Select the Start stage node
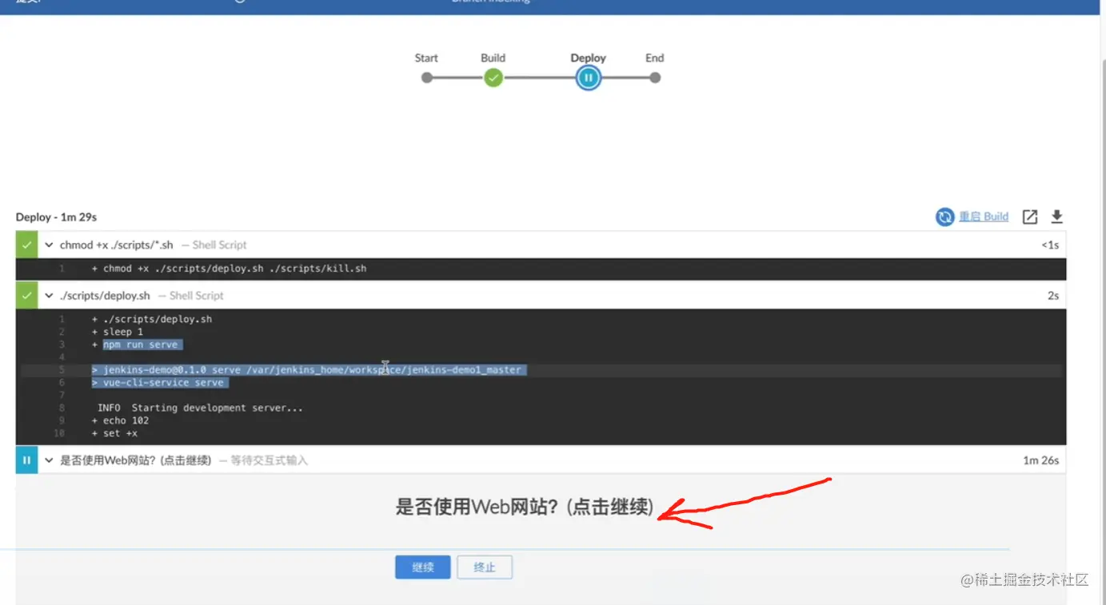 pyautogui.click(x=427, y=78)
